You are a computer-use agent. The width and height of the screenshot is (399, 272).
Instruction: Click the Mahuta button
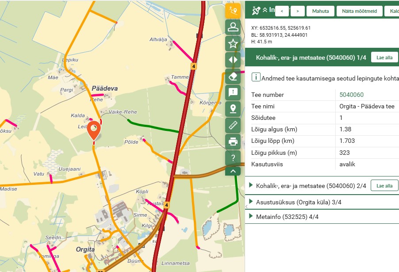321,11
